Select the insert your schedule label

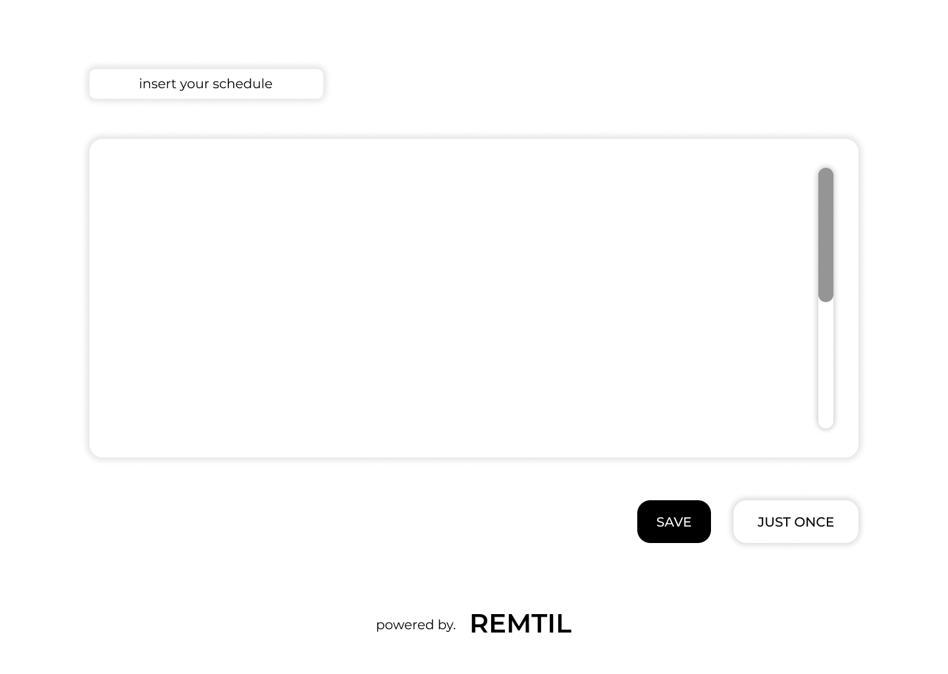(x=205, y=84)
